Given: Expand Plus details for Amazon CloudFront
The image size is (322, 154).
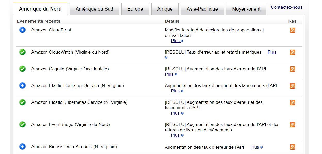Looking at the screenshot, I should coord(177,41).
